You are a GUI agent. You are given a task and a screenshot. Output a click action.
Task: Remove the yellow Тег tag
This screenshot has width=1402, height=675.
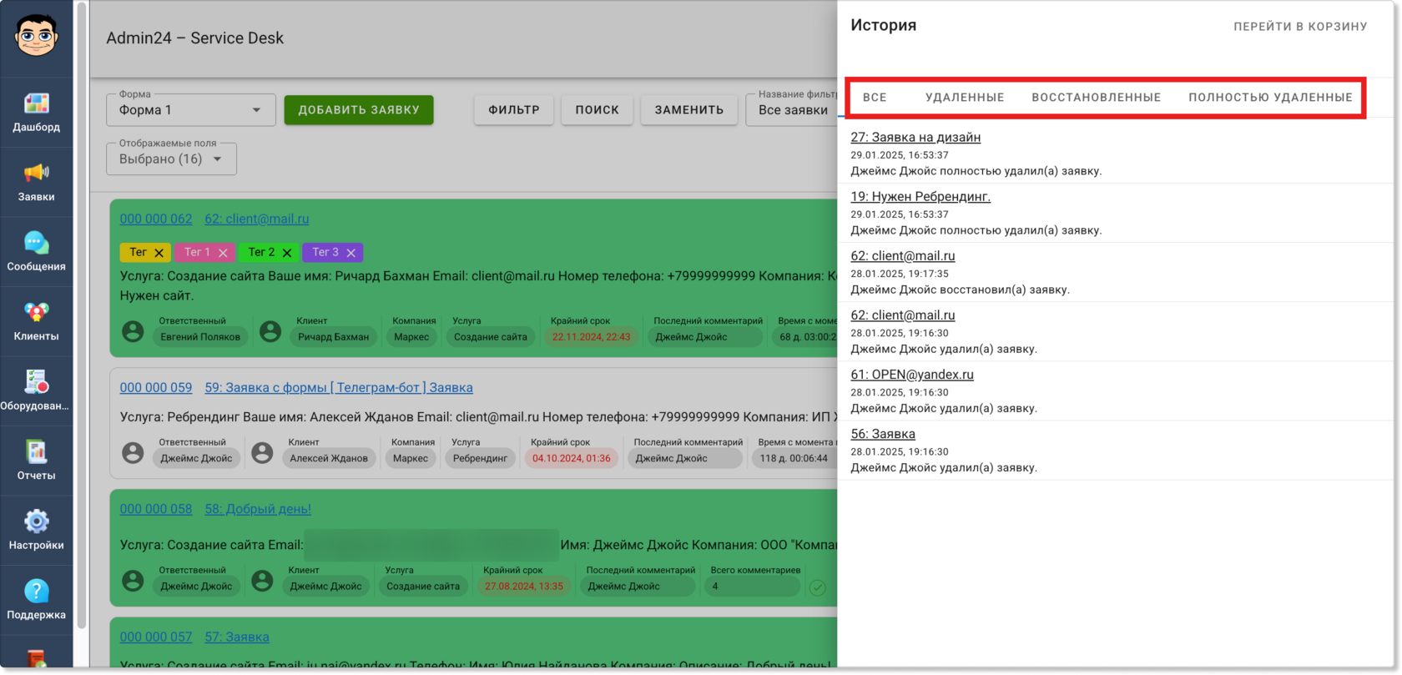point(159,253)
